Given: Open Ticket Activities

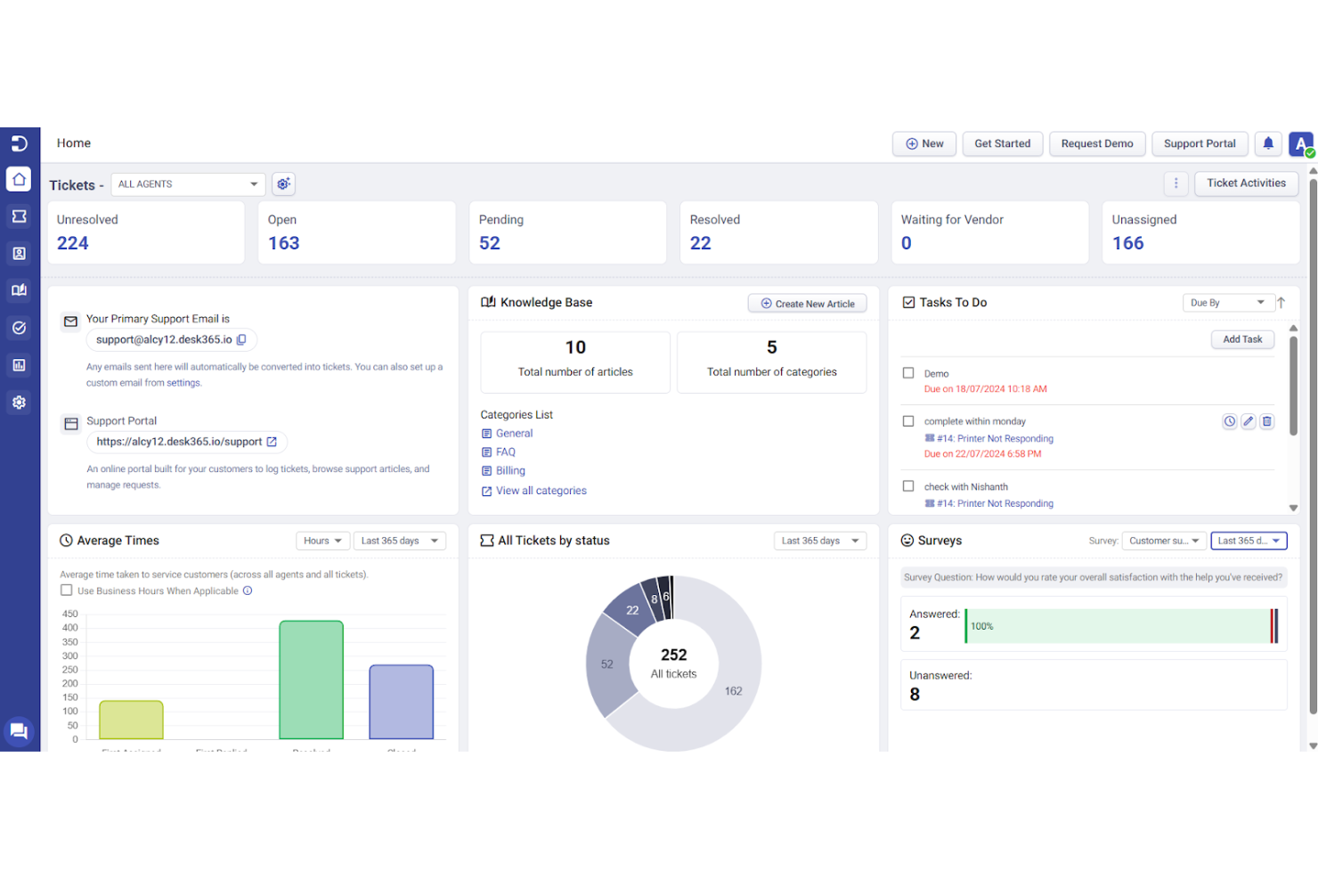Looking at the screenshot, I should tap(1246, 183).
